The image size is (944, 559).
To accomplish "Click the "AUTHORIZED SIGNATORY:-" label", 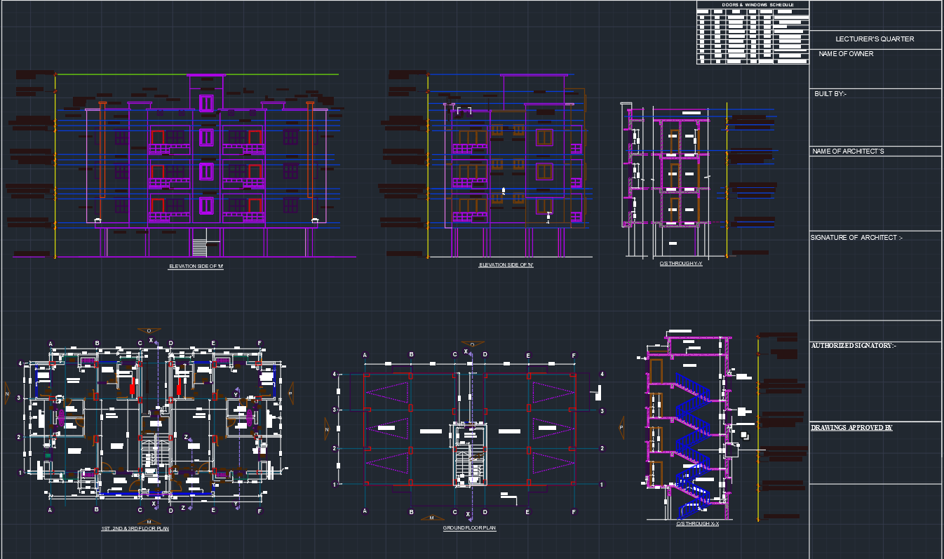I will [x=854, y=346].
